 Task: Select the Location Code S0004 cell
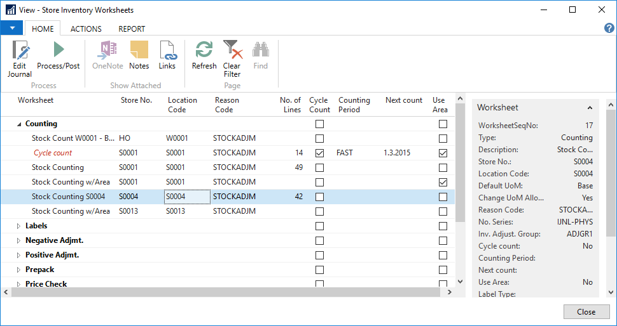[186, 197]
